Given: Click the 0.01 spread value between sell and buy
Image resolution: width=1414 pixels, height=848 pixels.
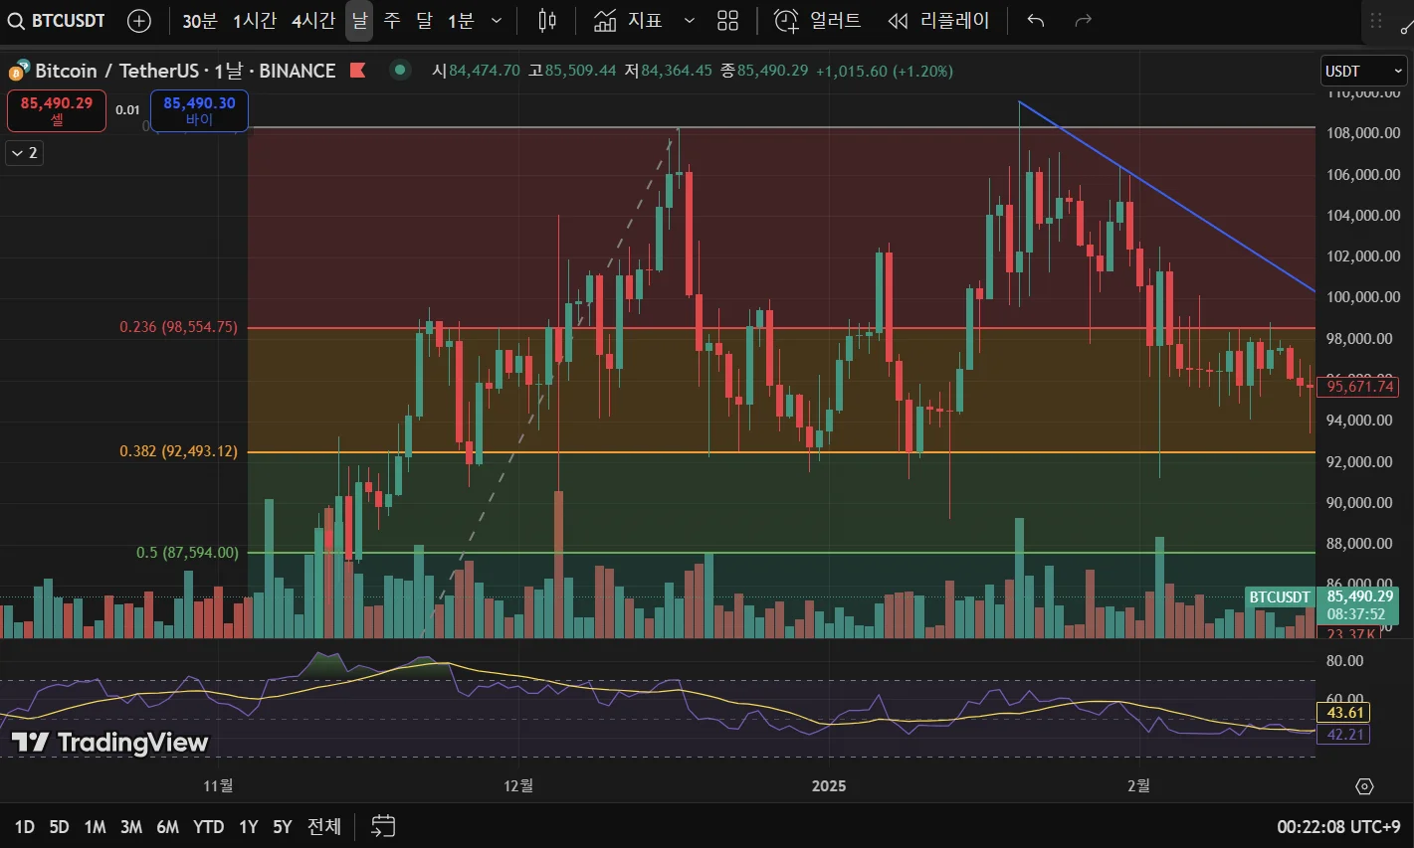Looking at the screenshot, I should [x=127, y=110].
